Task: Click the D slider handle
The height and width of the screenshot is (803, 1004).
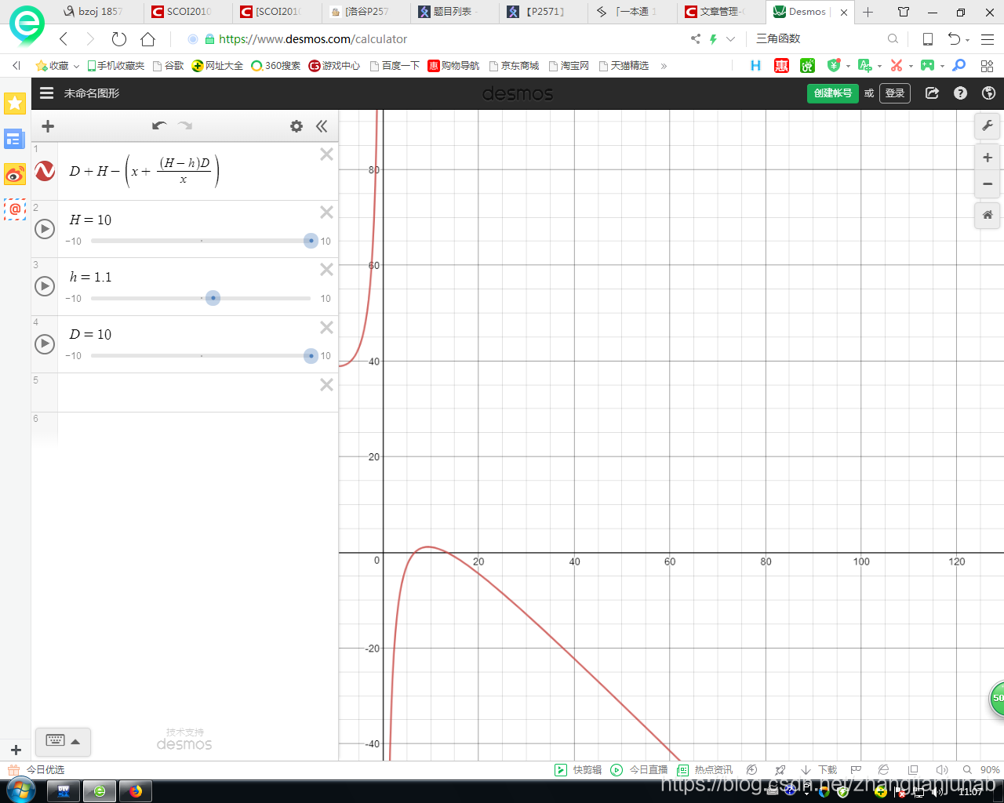Action: point(311,356)
